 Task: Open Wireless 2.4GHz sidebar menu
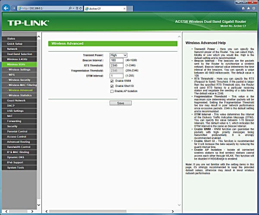click(x=19, y=59)
